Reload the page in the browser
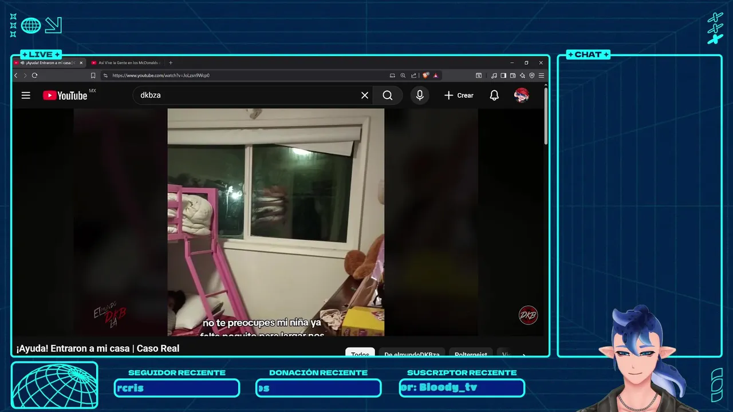The image size is (733, 412). [34, 76]
